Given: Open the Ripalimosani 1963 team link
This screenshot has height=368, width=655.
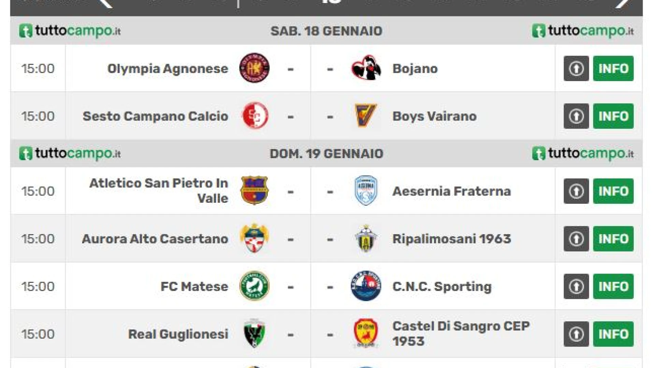Looking at the screenshot, I should tap(452, 239).
